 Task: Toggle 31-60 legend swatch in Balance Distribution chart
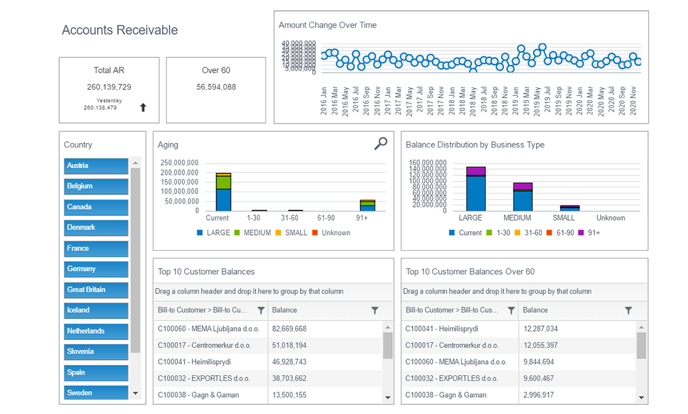(517, 233)
